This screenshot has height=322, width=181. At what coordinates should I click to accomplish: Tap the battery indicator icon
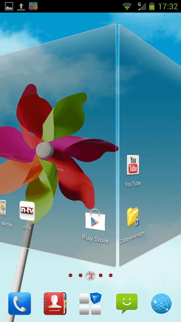152,6
